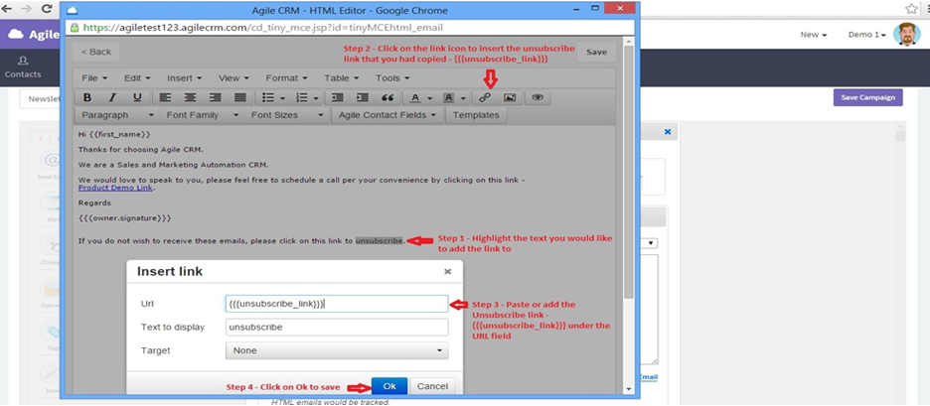
Task: Click the Hi {{first_name}} line
Action: [114, 135]
